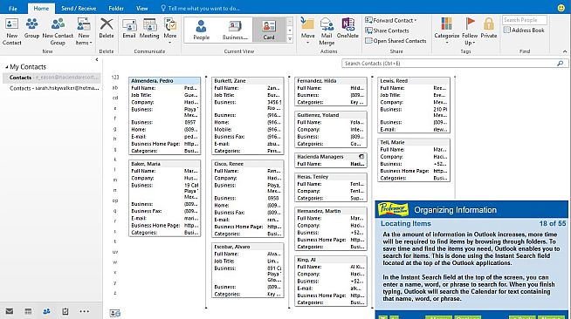Open Forward Contact dropdown
The height and width of the screenshot is (319, 571).
pyautogui.click(x=391, y=20)
